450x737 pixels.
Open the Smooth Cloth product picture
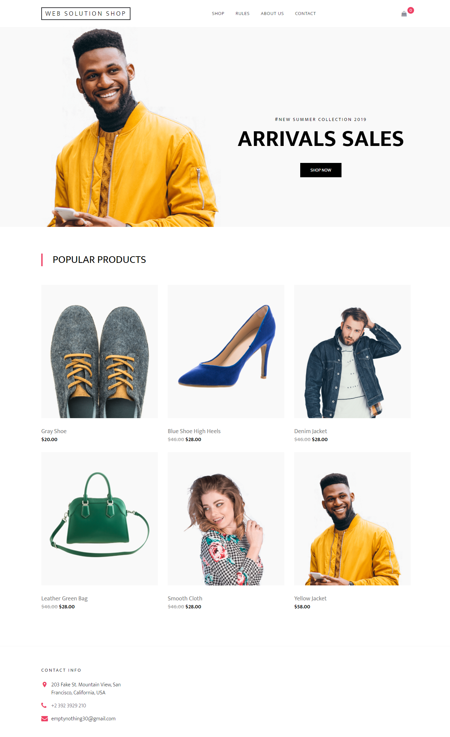click(x=226, y=518)
